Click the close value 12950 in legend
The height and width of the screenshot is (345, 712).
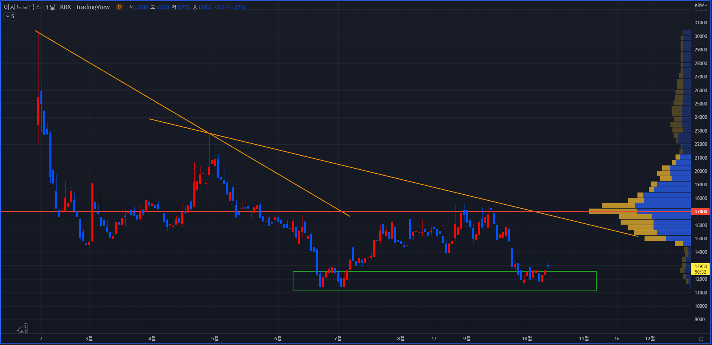(205, 7)
